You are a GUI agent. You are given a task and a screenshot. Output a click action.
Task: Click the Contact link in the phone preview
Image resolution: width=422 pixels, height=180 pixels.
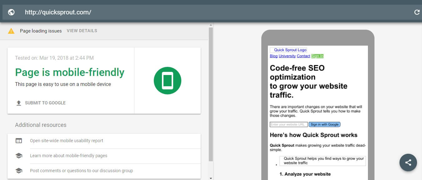pos(303,56)
